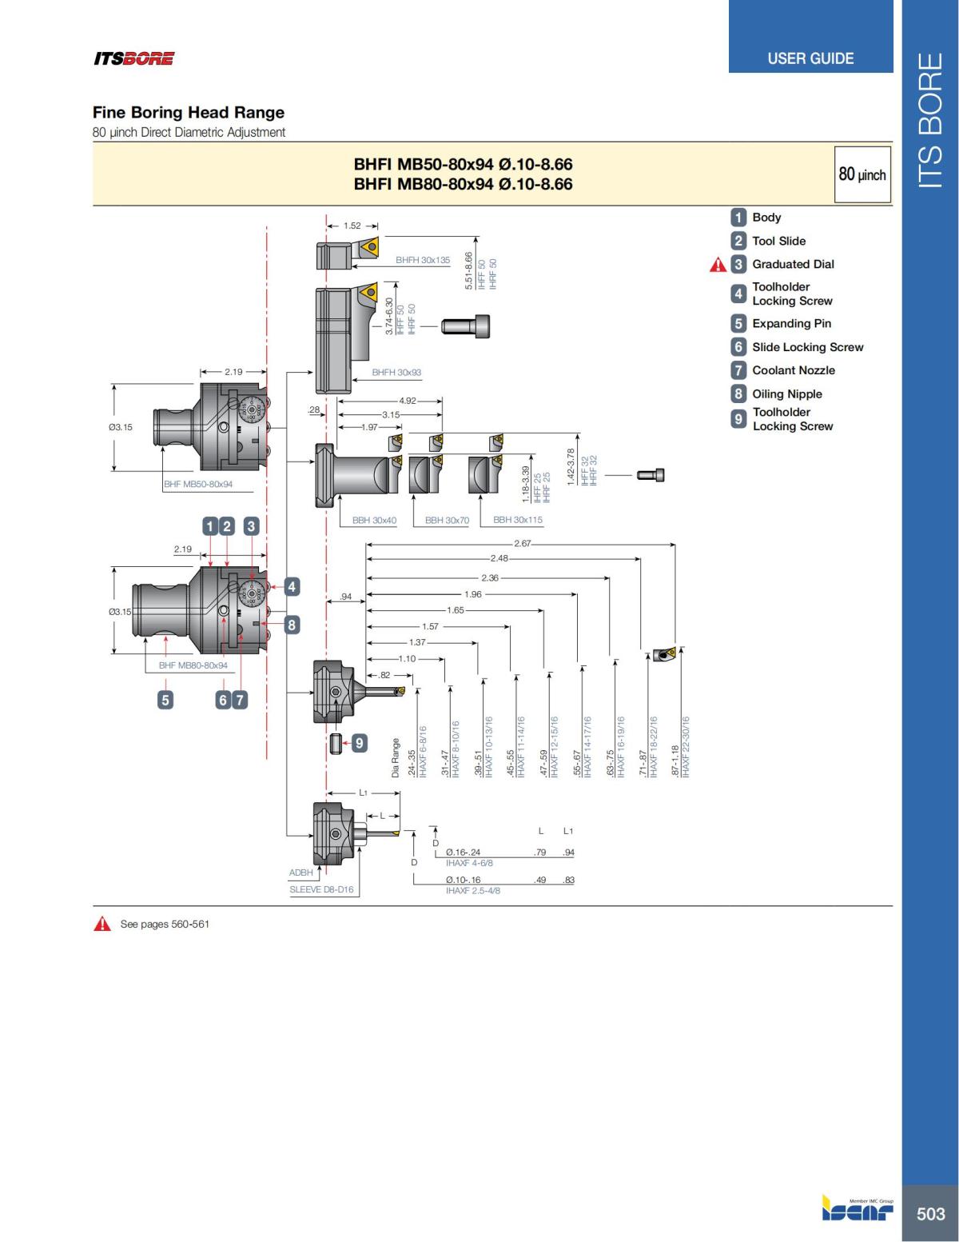
Task: Click the locking screw image beside IHRF 50
Action: point(465,326)
